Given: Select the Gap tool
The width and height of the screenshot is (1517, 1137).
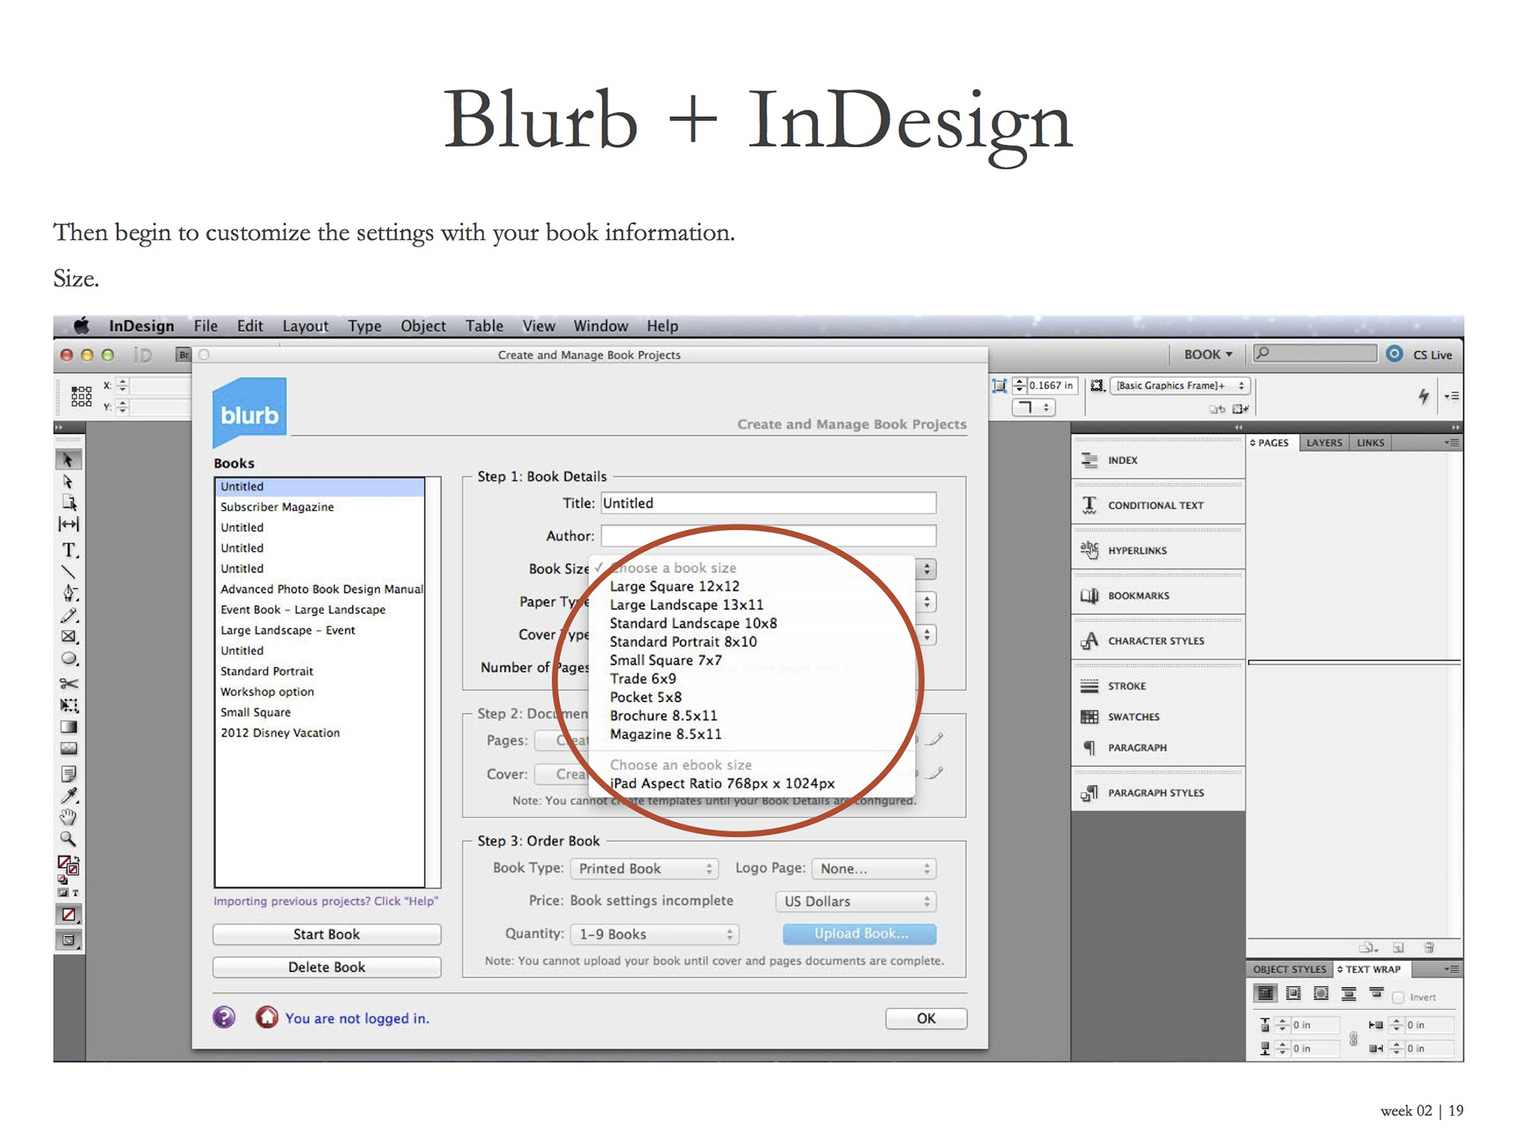Looking at the screenshot, I should point(69,524).
